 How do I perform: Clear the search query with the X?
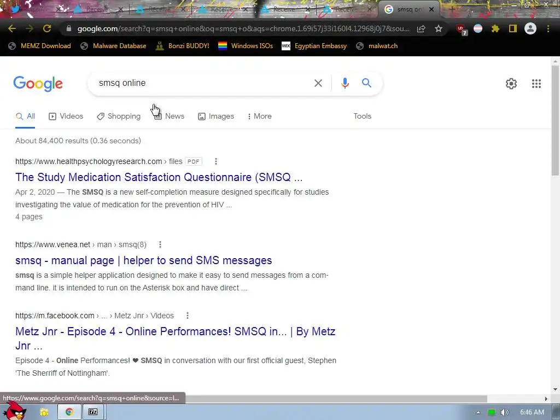pos(318,83)
